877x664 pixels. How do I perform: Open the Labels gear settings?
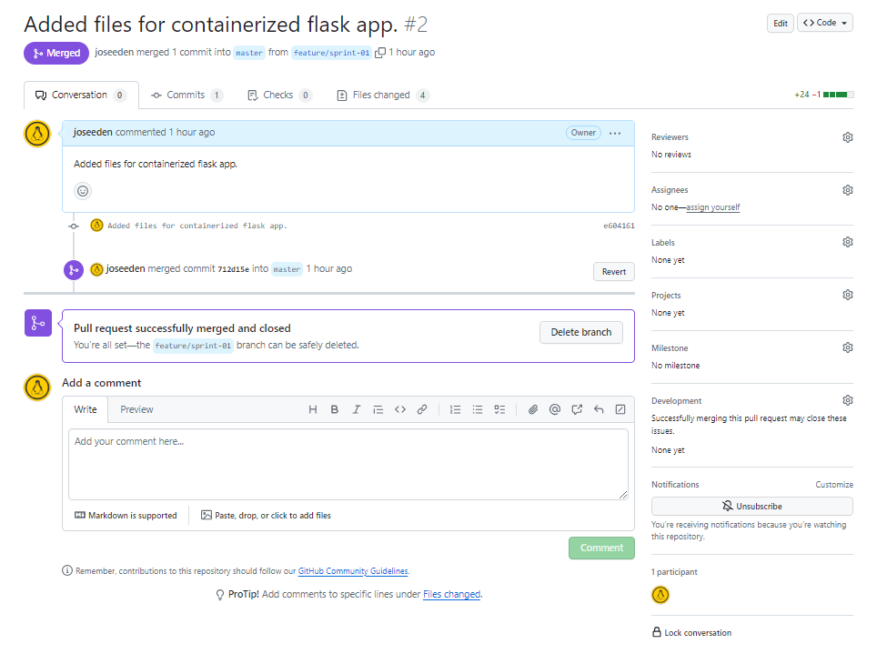point(847,242)
